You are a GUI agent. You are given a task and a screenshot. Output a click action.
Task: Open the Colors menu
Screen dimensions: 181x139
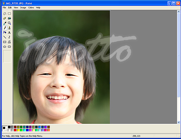(31, 8)
